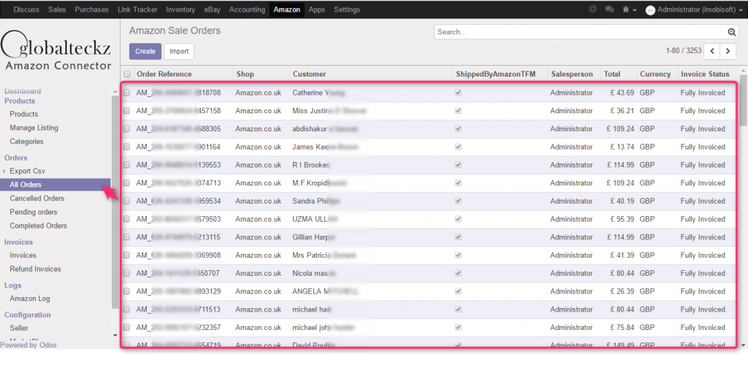Click the @ mentions icon in top bar
This screenshot has width=748, height=365.
tap(592, 9)
